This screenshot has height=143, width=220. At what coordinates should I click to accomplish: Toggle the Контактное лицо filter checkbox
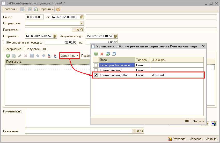pyautogui.click(x=96, y=70)
